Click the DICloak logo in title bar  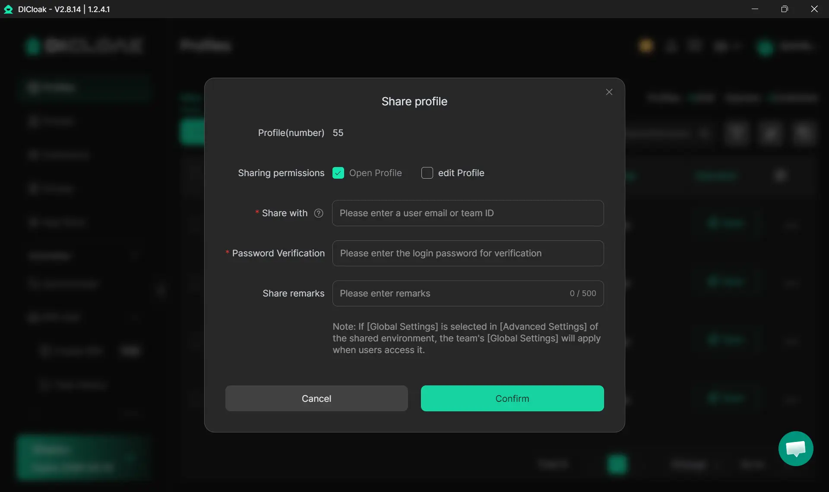coord(8,9)
